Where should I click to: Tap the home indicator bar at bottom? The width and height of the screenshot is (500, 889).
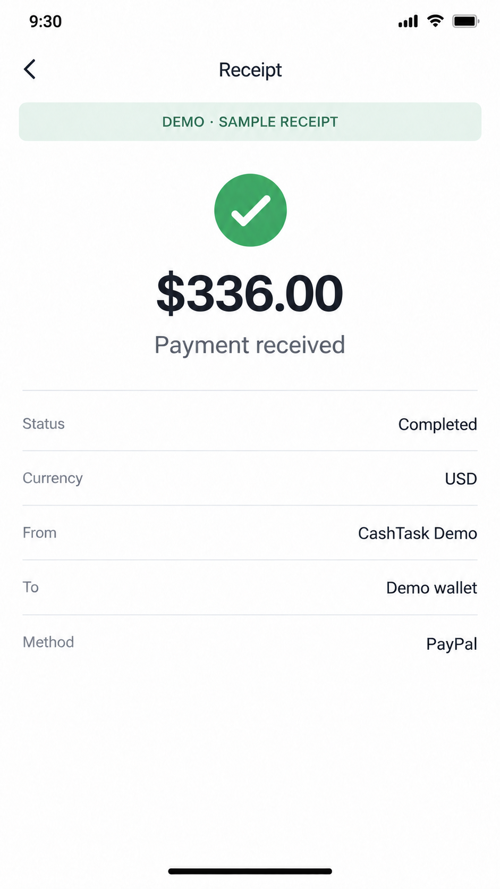(x=250, y=871)
